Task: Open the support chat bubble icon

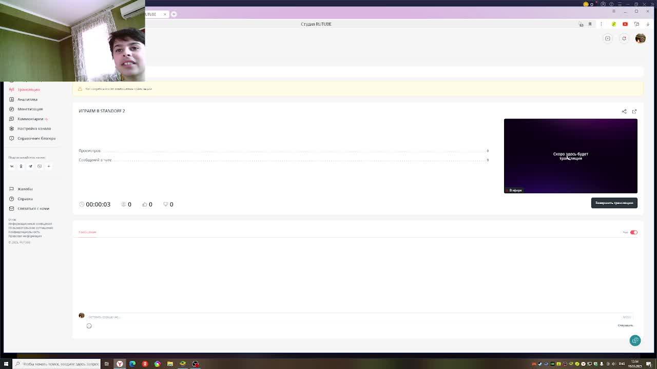Action: point(635,341)
